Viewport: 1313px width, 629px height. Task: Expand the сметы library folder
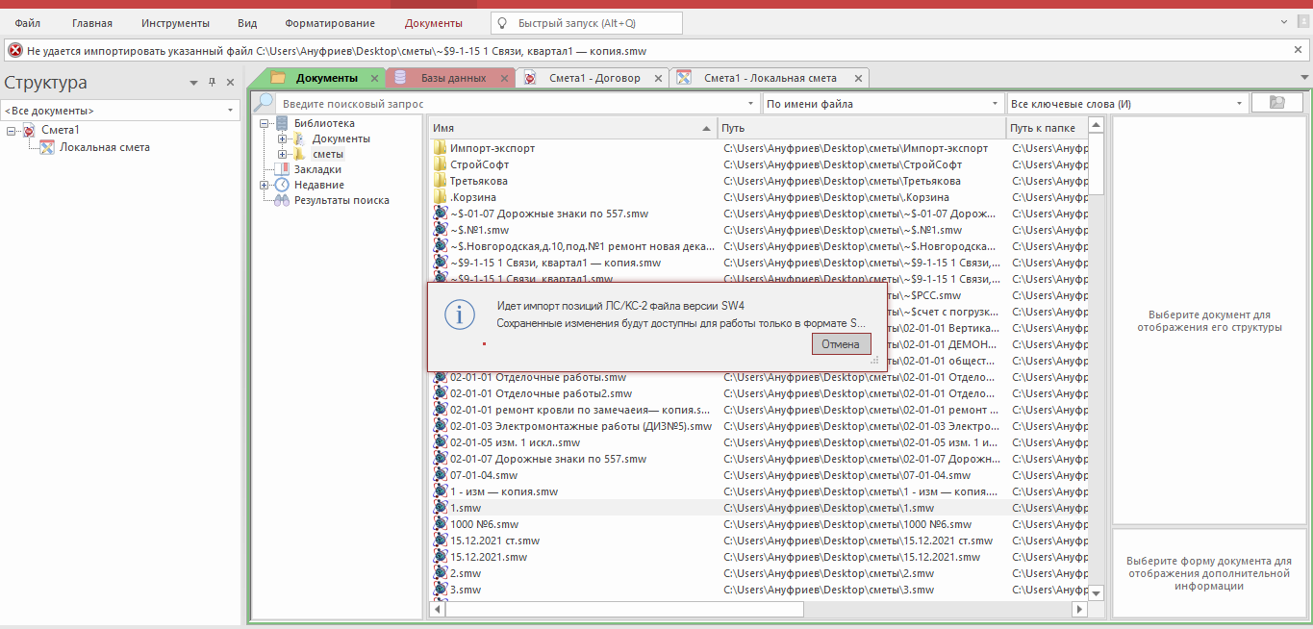[x=282, y=154]
